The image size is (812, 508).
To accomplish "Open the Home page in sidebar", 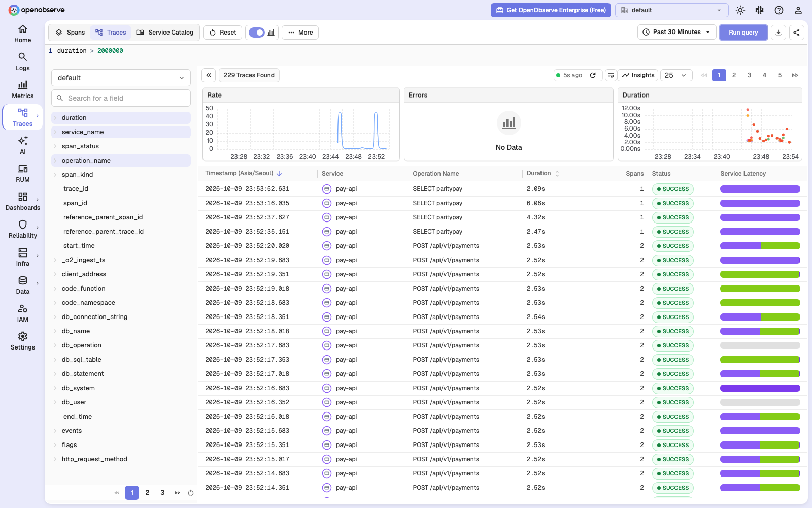I will tap(22, 34).
